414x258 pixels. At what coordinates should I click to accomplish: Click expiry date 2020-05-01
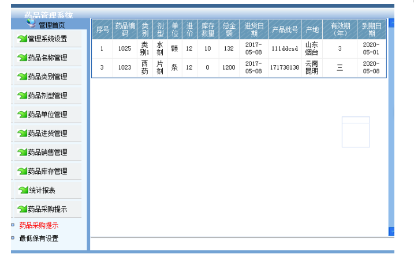pos(371,48)
